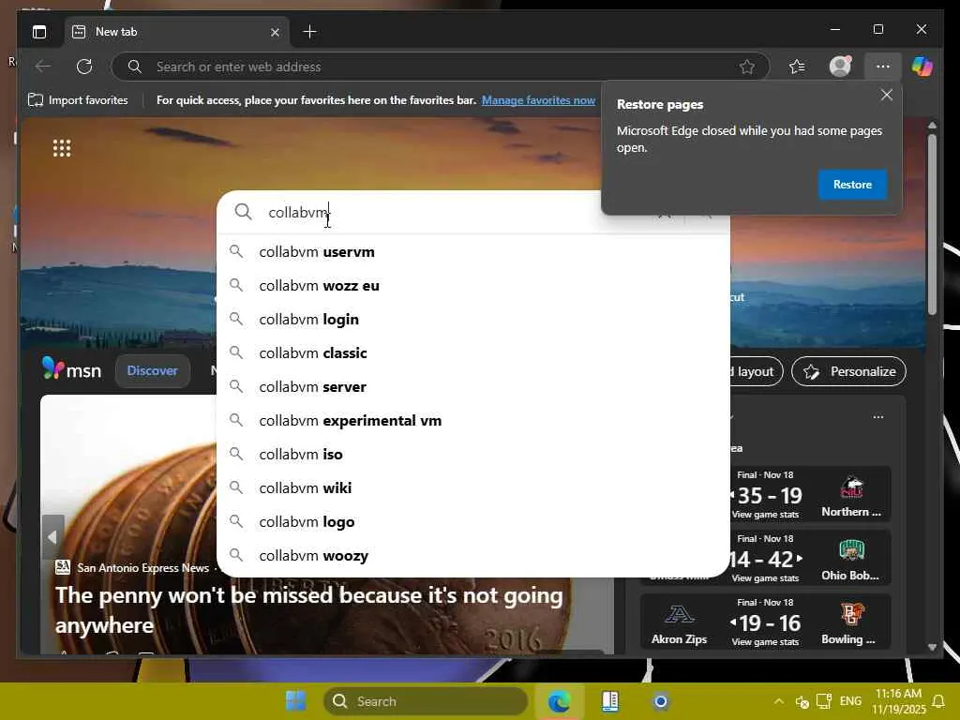Choose suggestion collabvm experimental vm
Image resolution: width=960 pixels, height=720 pixels.
click(x=473, y=421)
